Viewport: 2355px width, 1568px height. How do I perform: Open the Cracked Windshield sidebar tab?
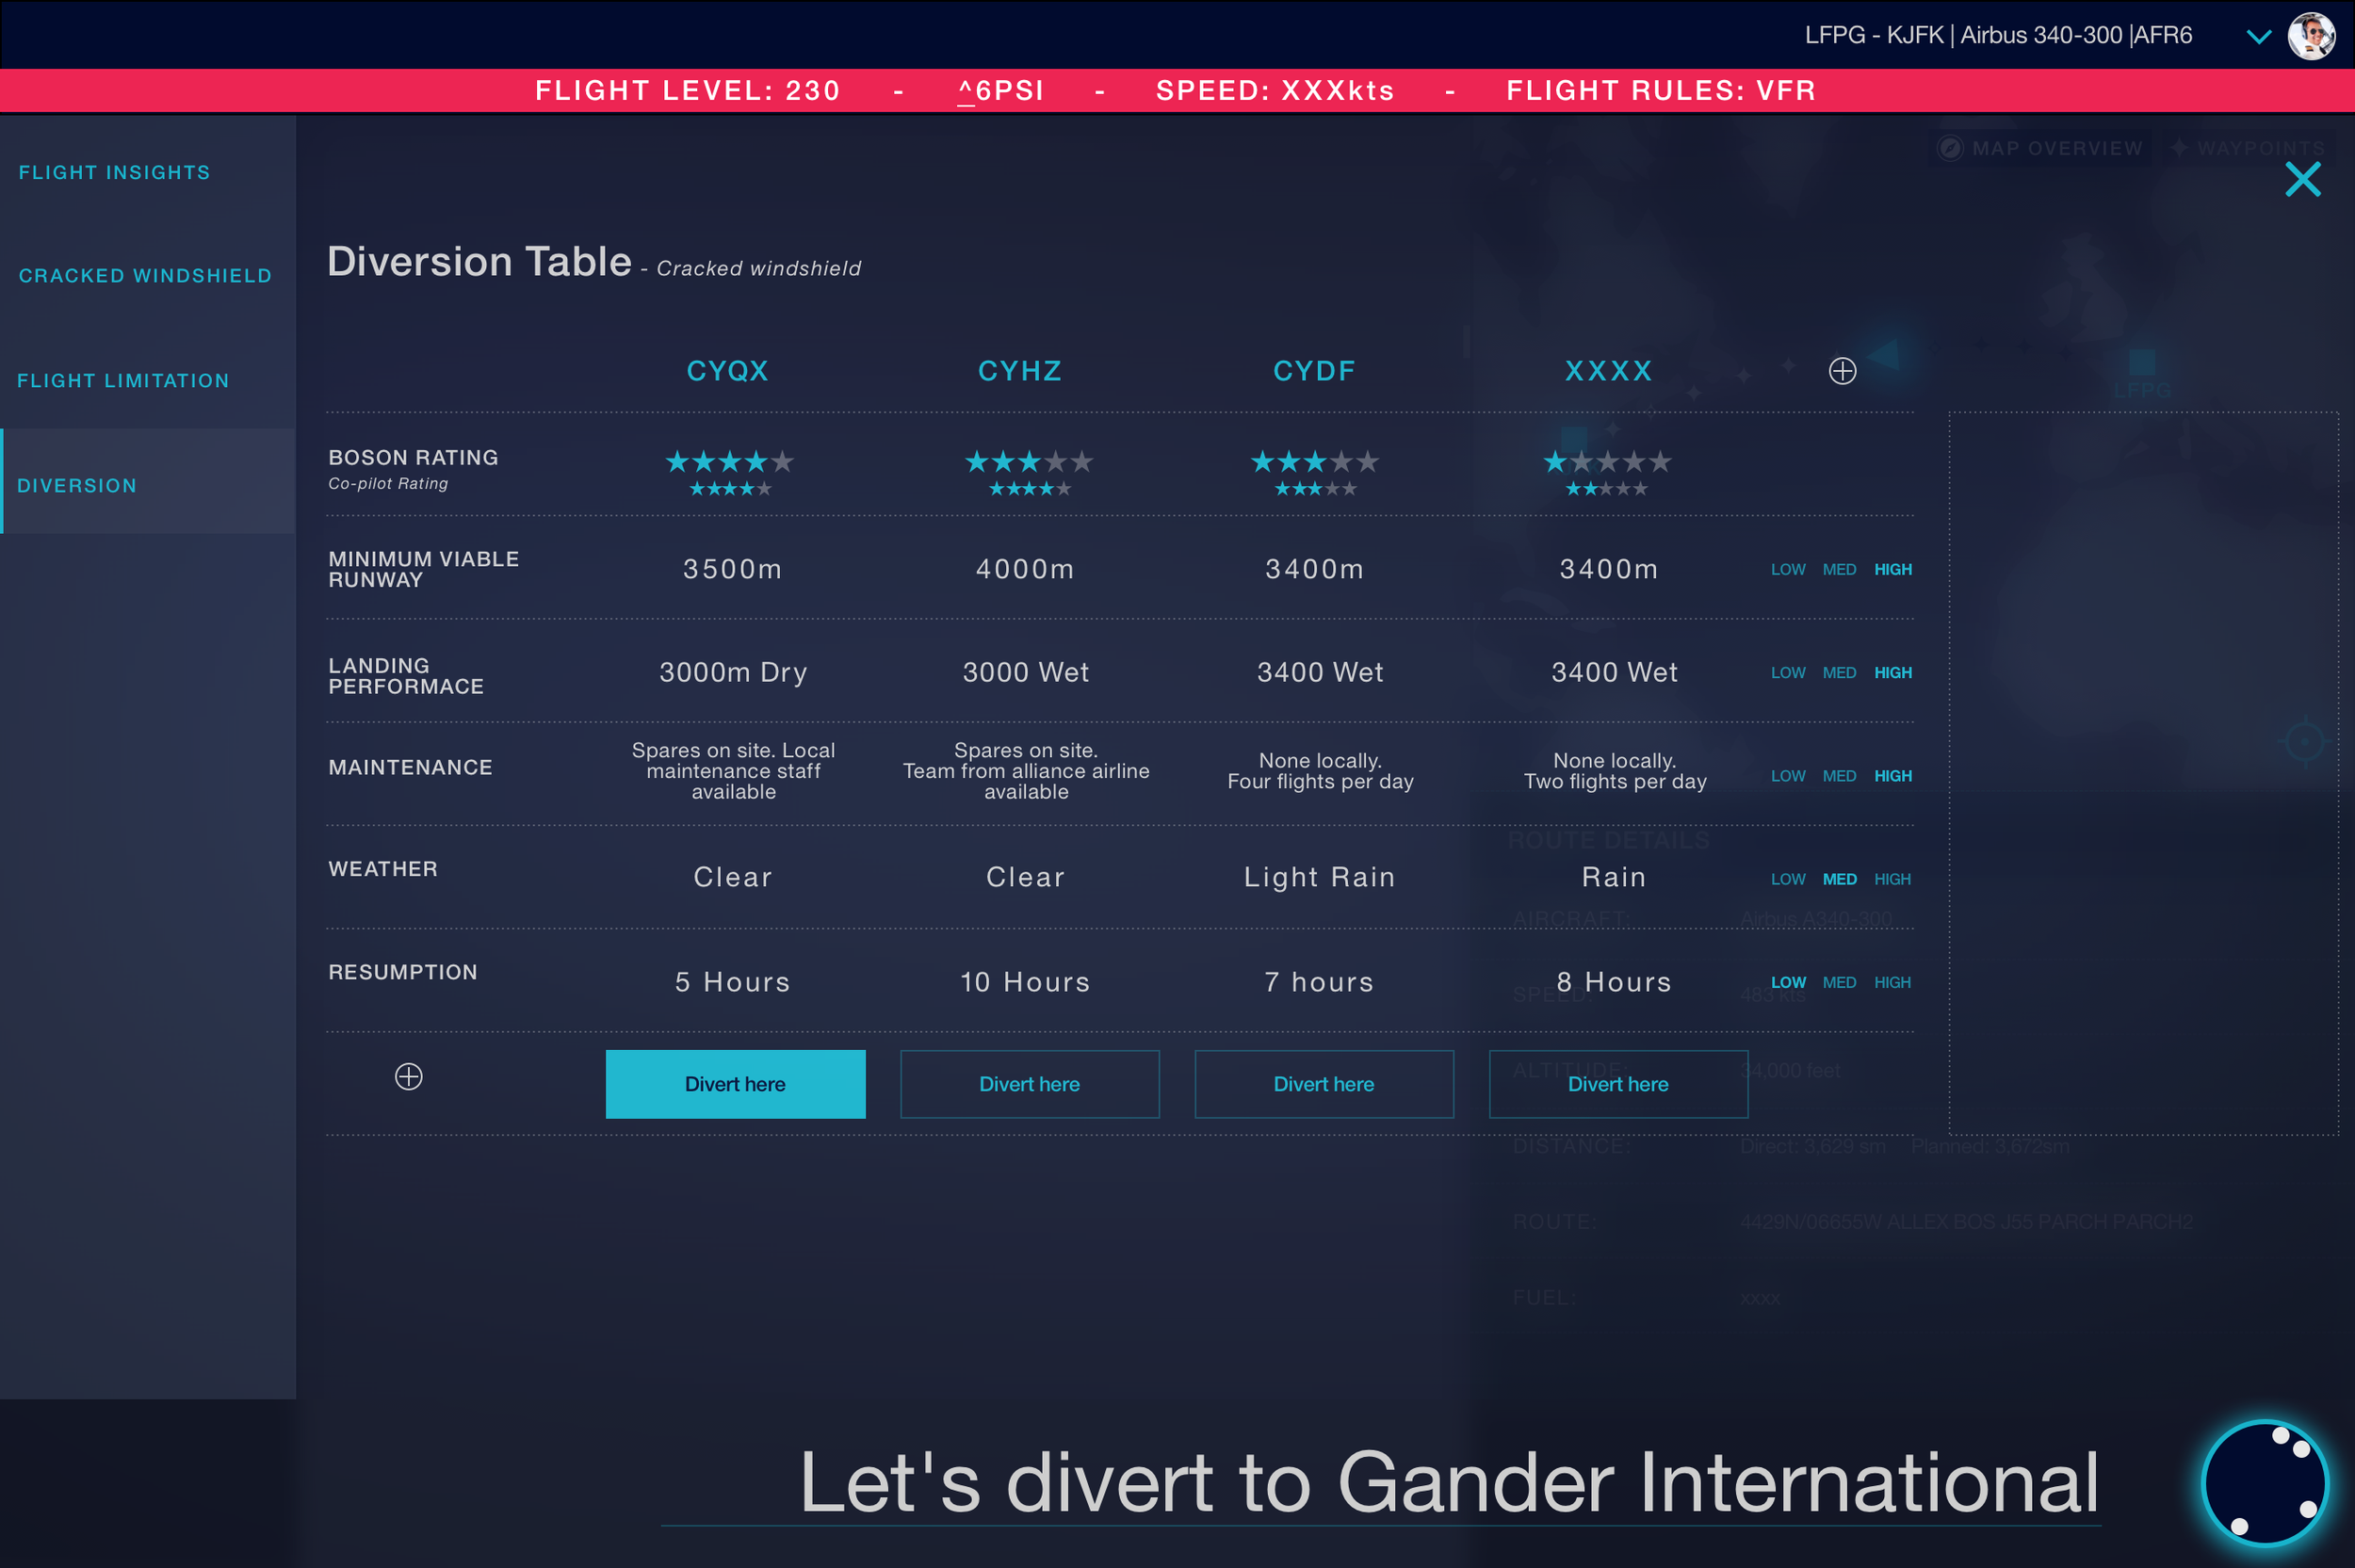point(145,276)
